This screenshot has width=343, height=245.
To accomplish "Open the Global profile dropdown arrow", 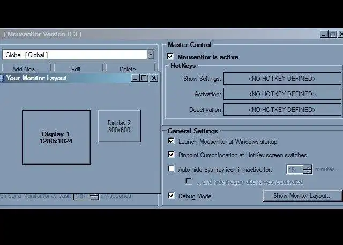I will pos(151,55).
